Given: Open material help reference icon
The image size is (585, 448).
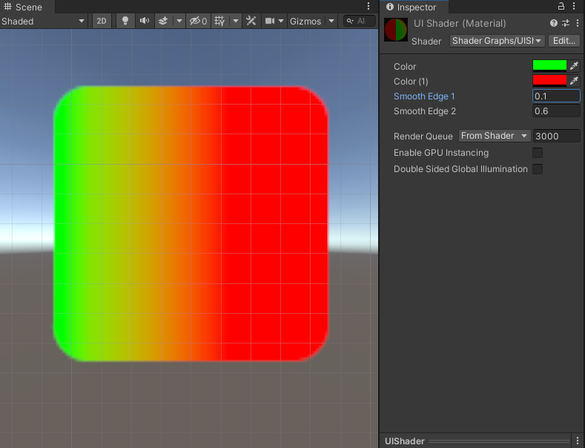Looking at the screenshot, I should tap(554, 23).
